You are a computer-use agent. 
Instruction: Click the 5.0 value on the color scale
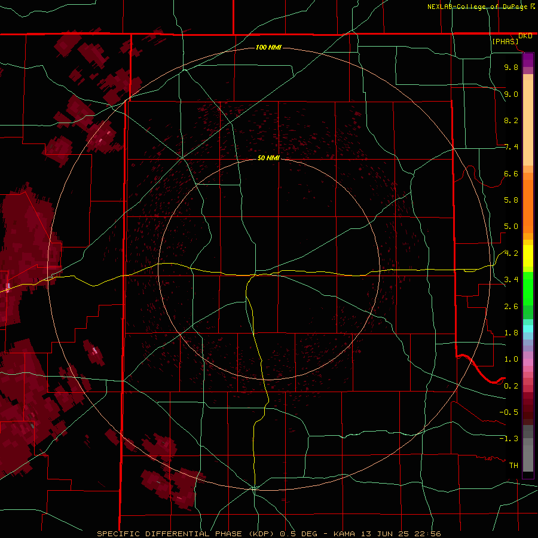click(511, 227)
